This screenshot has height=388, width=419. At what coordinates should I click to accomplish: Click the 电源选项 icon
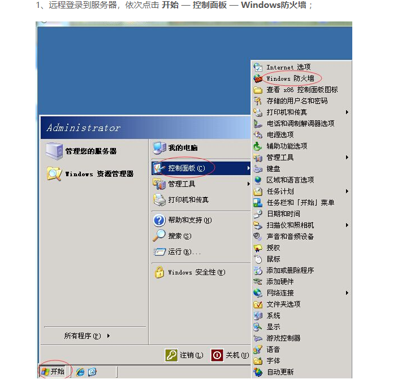[x=258, y=135]
